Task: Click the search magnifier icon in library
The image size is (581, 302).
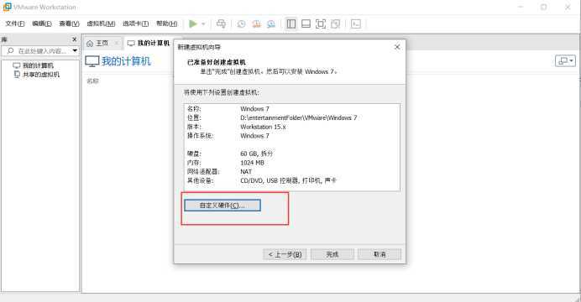Action: [x=10, y=50]
